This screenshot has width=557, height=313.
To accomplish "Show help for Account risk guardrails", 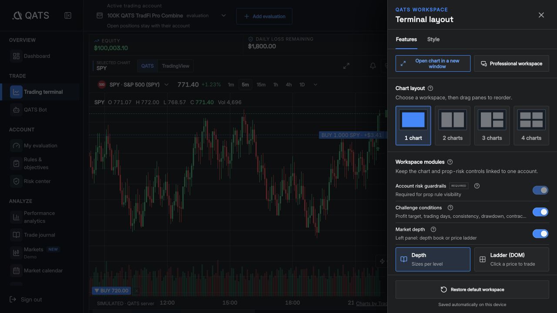I will click(477, 186).
